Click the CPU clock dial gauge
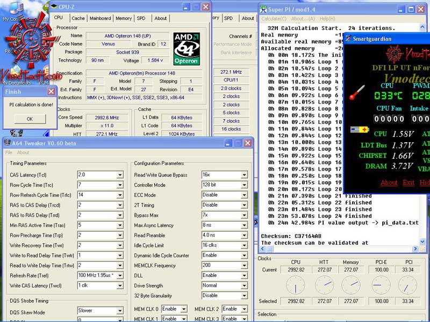Image resolution: width=430 pixels, height=322 pixels. click(x=295, y=286)
